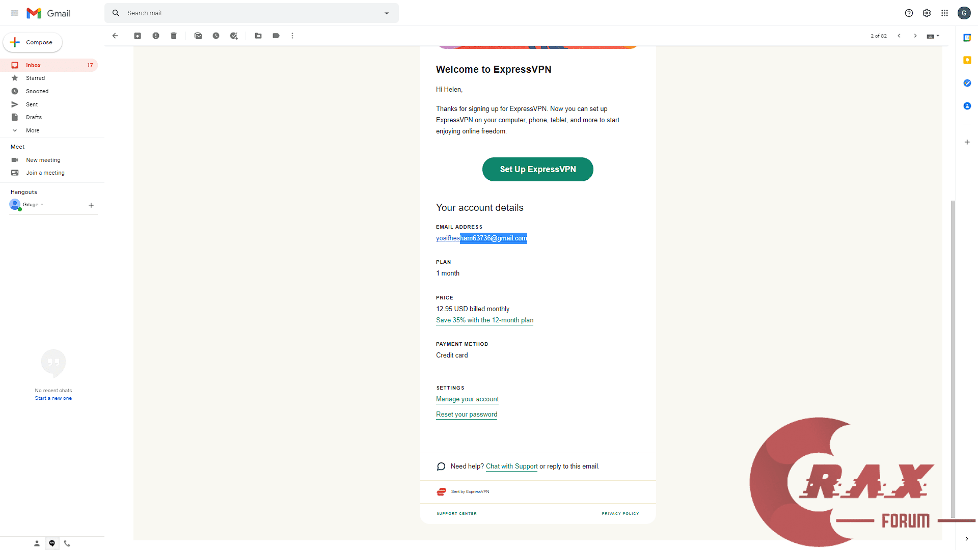The height and width of the screenshot is (550, 978).
Task: Mark the email as unread
Action: coord(198,36)
